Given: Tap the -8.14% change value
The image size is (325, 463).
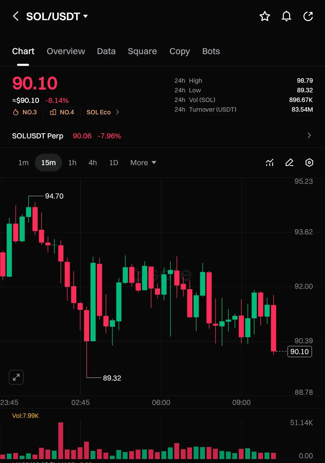Looking at the screenshot, I should pos(57,100).
